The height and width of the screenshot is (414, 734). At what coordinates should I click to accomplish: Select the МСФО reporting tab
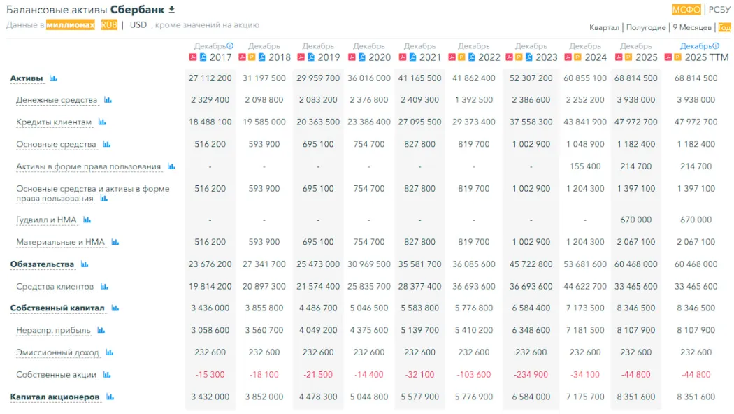(686, 10)
